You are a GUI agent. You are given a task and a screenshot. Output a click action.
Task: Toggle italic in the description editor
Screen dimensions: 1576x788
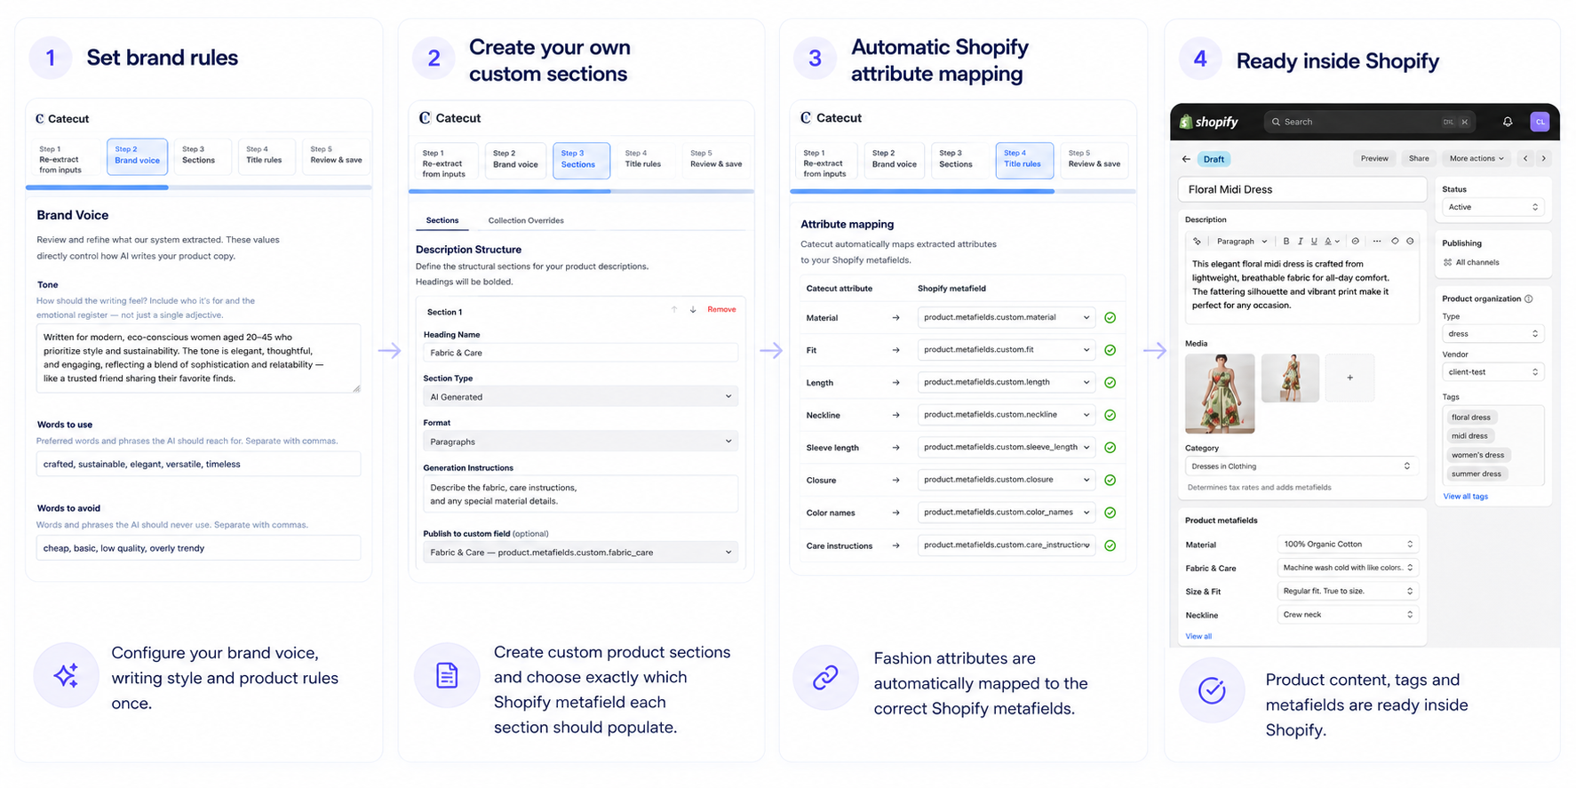(1300, 242)
